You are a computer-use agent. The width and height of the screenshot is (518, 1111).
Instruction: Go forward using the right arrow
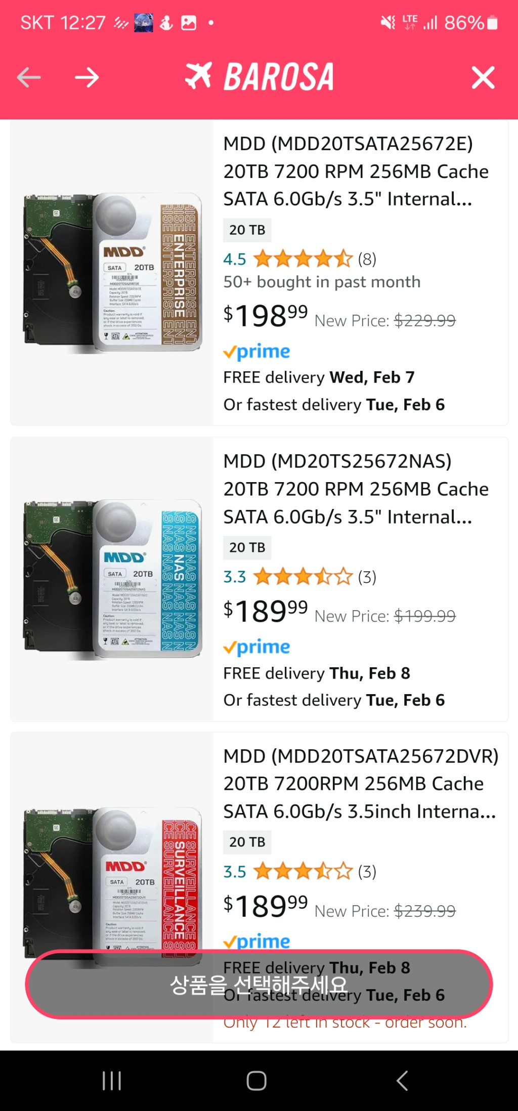(x=87, y=77)
